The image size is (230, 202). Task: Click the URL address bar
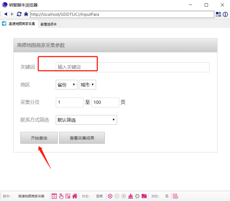[122, 14]
